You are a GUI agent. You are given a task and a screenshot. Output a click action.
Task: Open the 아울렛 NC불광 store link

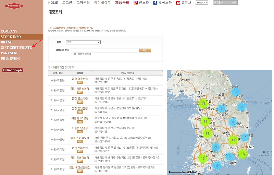(80, 118)
